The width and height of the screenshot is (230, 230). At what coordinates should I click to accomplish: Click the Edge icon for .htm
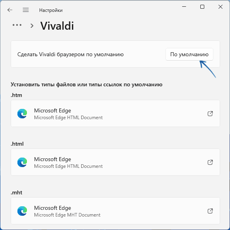[x=22, y=114]
